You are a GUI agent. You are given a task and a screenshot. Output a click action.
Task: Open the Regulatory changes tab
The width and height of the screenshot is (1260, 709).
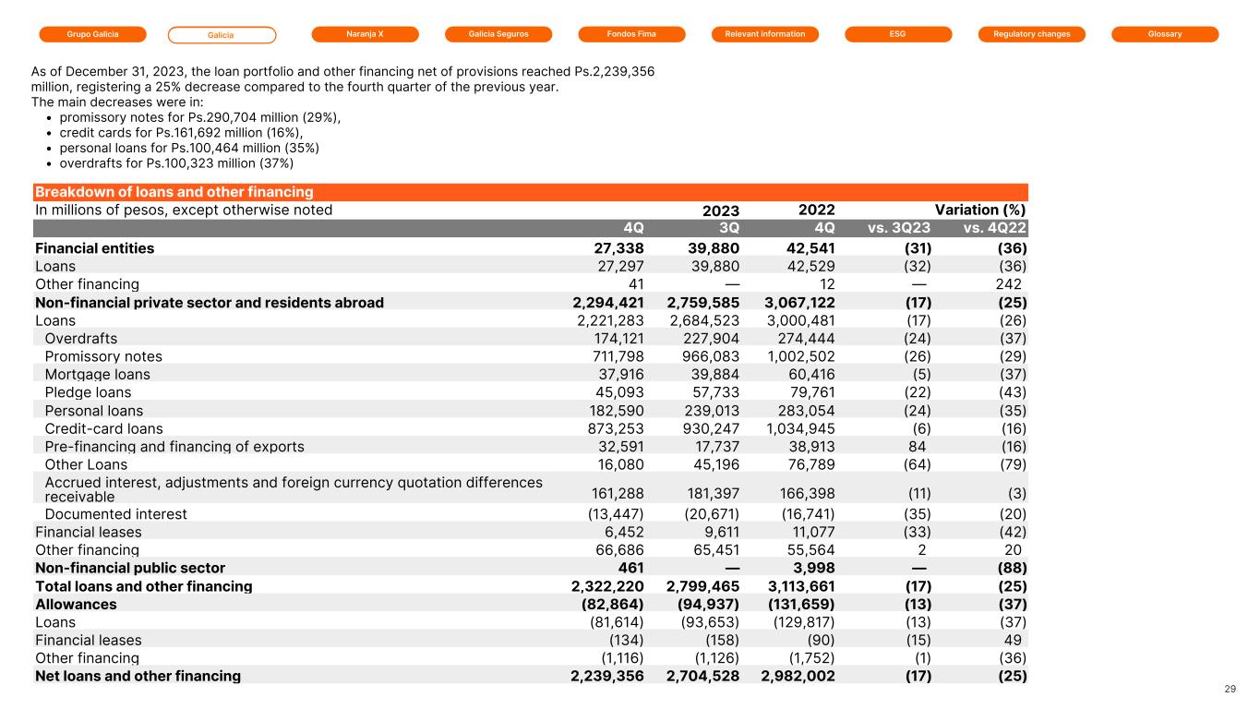click(1031, 34)
